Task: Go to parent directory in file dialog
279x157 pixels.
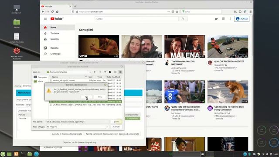Action: point(105,72)
